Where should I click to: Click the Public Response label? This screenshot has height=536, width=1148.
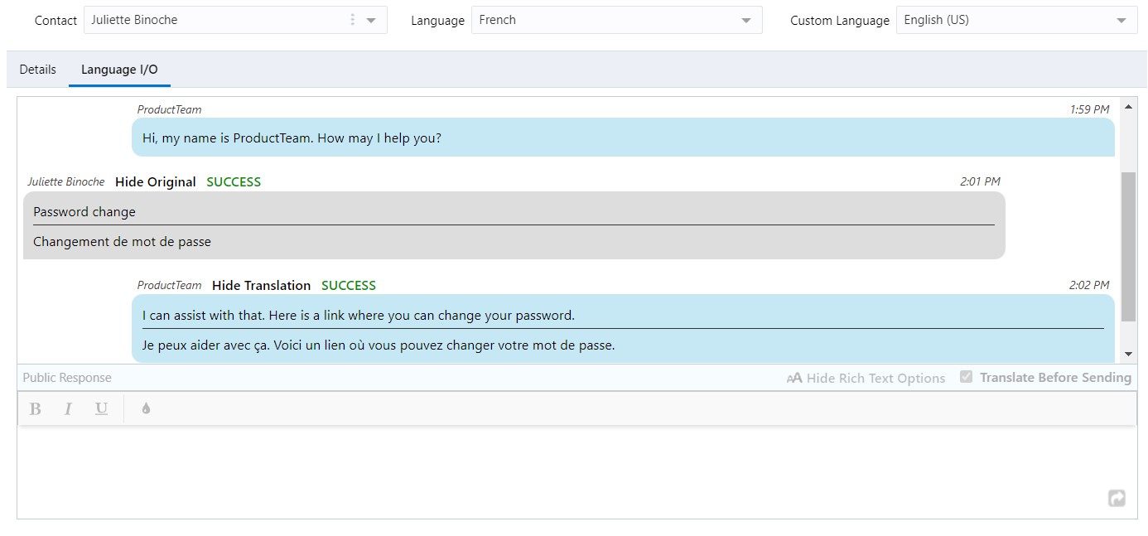(67, 378)
